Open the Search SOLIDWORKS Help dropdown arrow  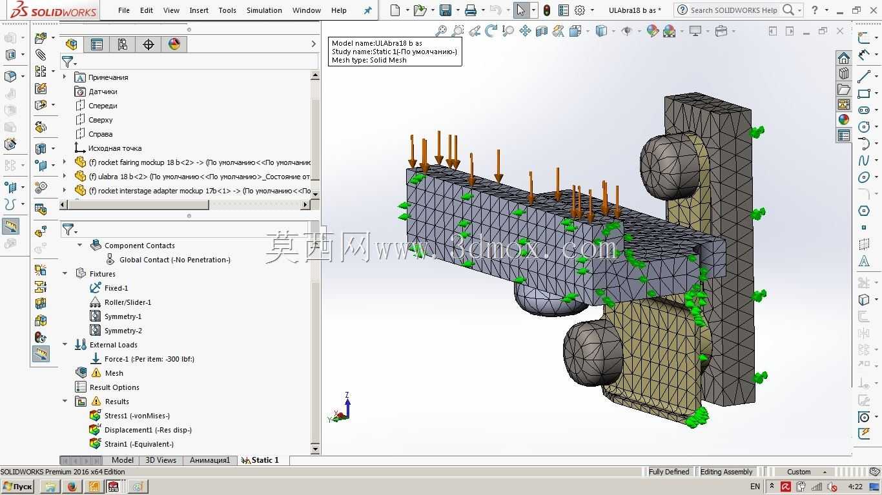(799, 10)
